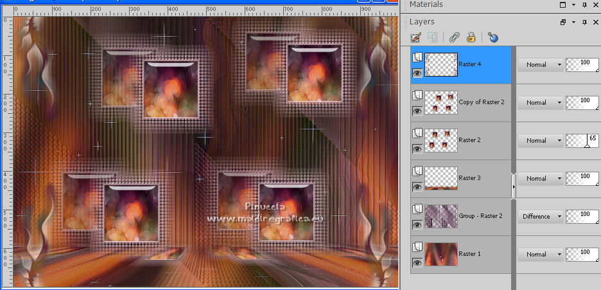The width and height of the screenshot is (601, 290).
Task: Select the Group - Raster 2 thumbnail
Action: [441, 216]
